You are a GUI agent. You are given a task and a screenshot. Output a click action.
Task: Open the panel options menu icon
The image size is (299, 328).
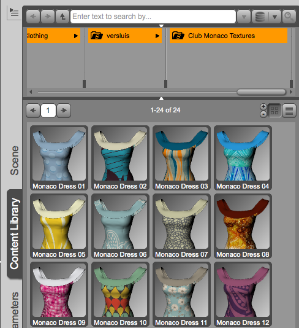coord(14,12)
